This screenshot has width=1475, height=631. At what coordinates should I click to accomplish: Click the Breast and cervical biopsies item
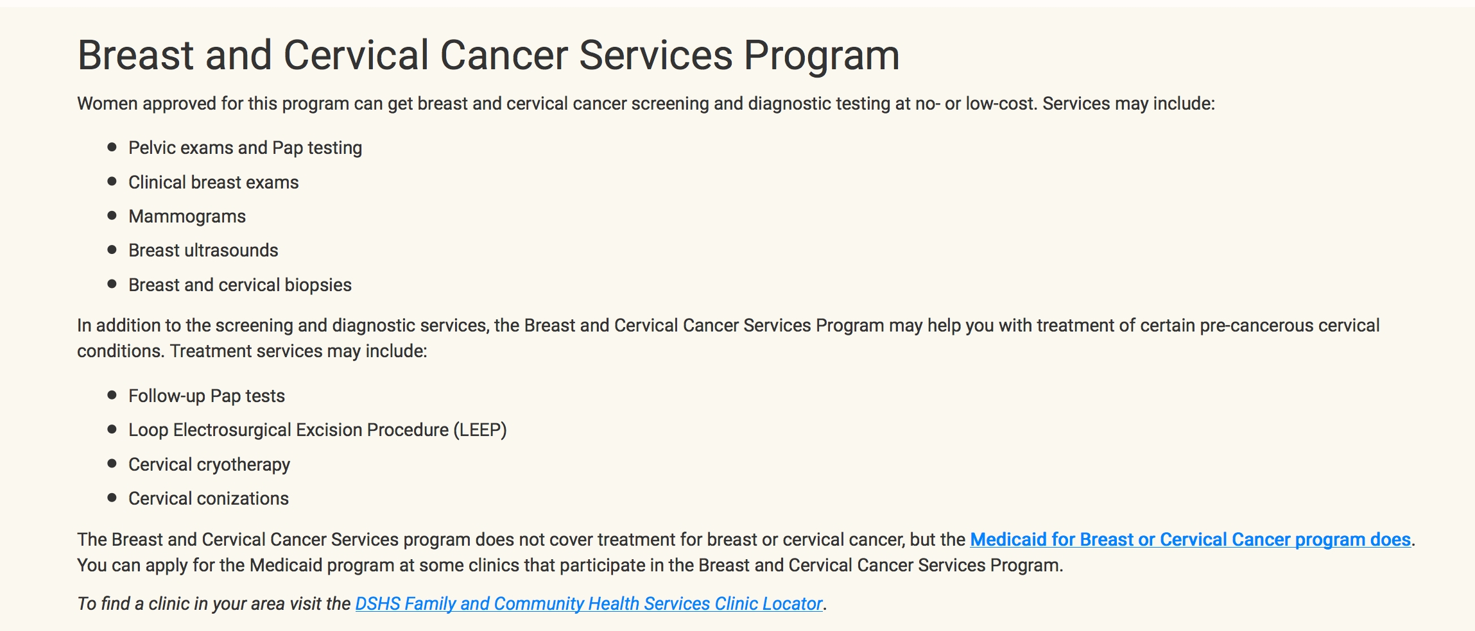240,285
